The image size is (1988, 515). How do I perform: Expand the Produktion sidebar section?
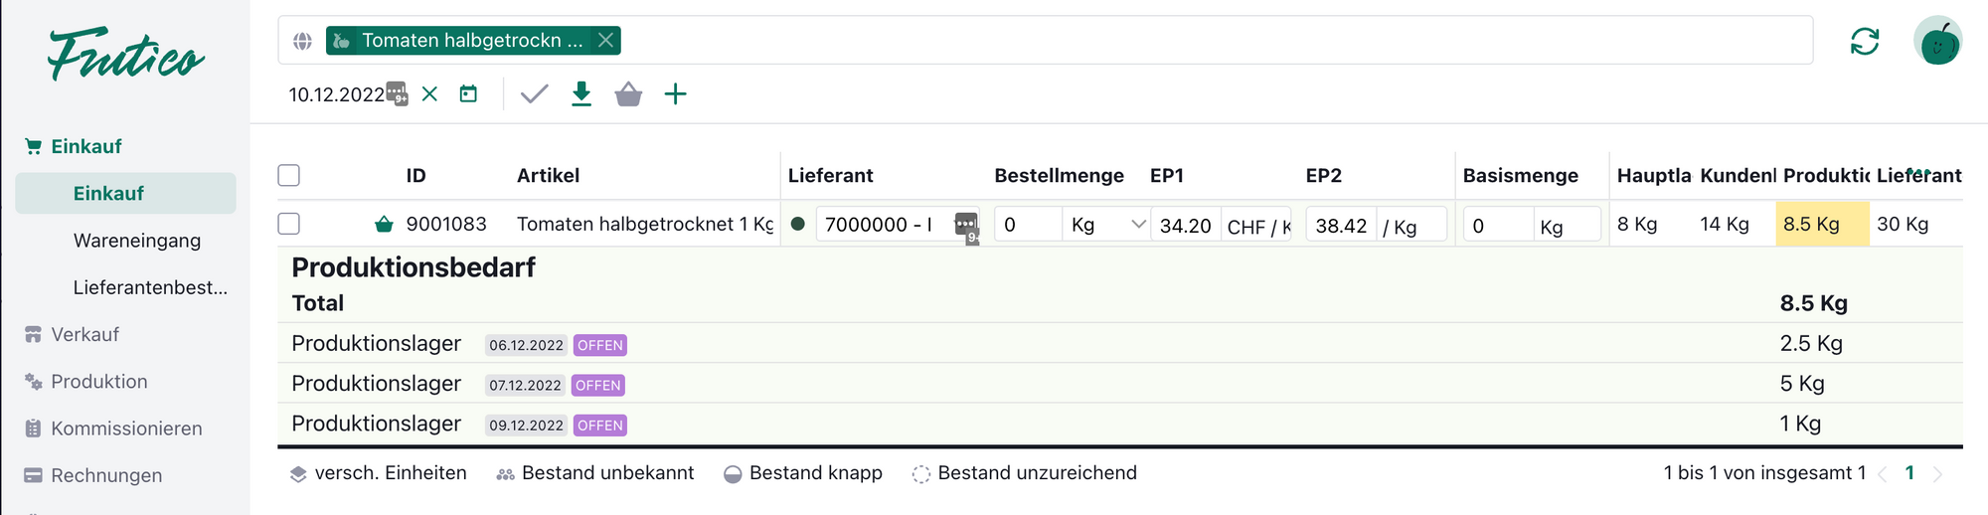click(x=98, y=382)
